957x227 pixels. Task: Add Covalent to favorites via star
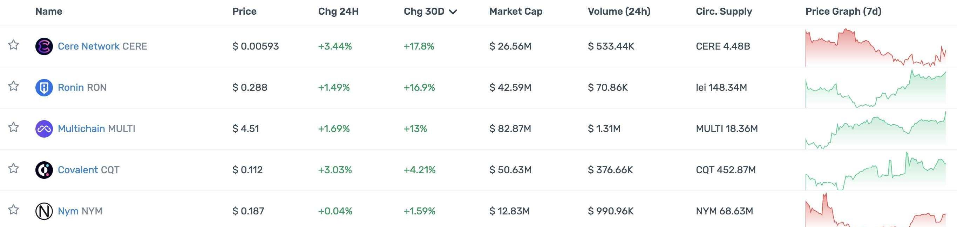tap(14, 168)
